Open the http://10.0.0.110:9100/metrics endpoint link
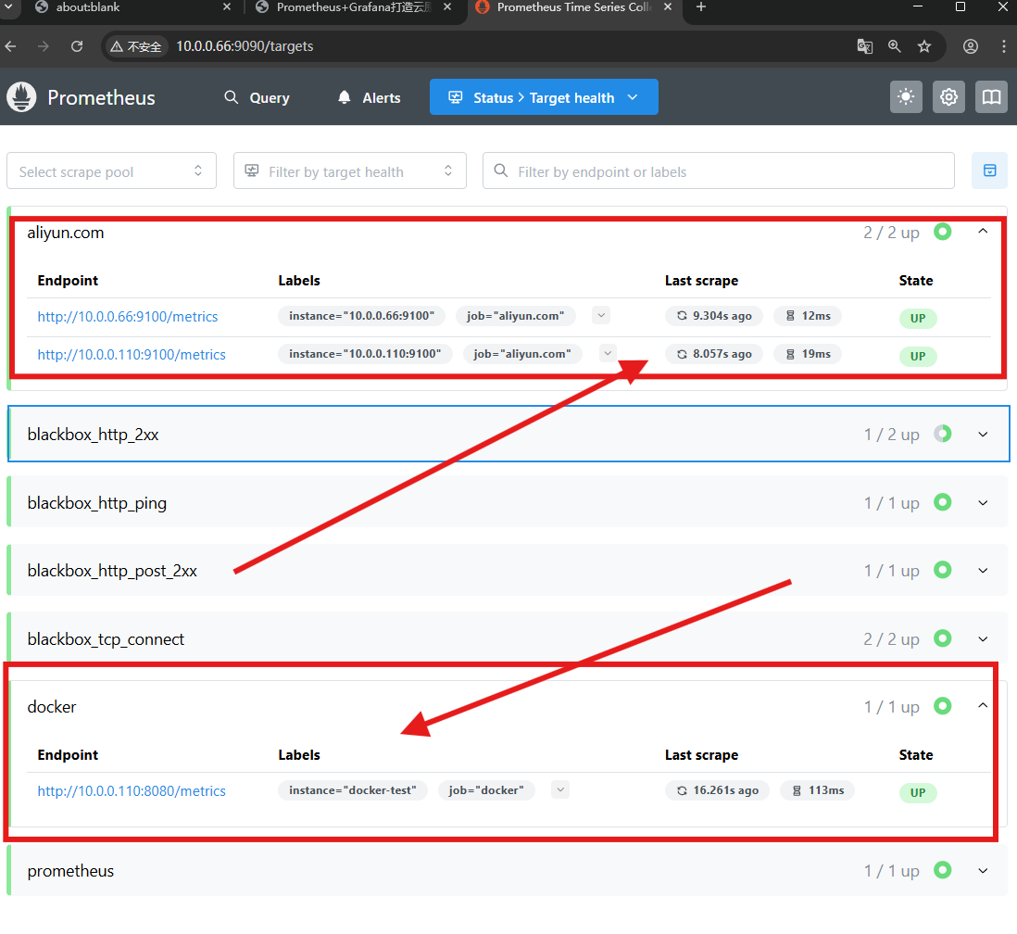The width and height of the screenshot is (1017, 934). tap(132, 354)
